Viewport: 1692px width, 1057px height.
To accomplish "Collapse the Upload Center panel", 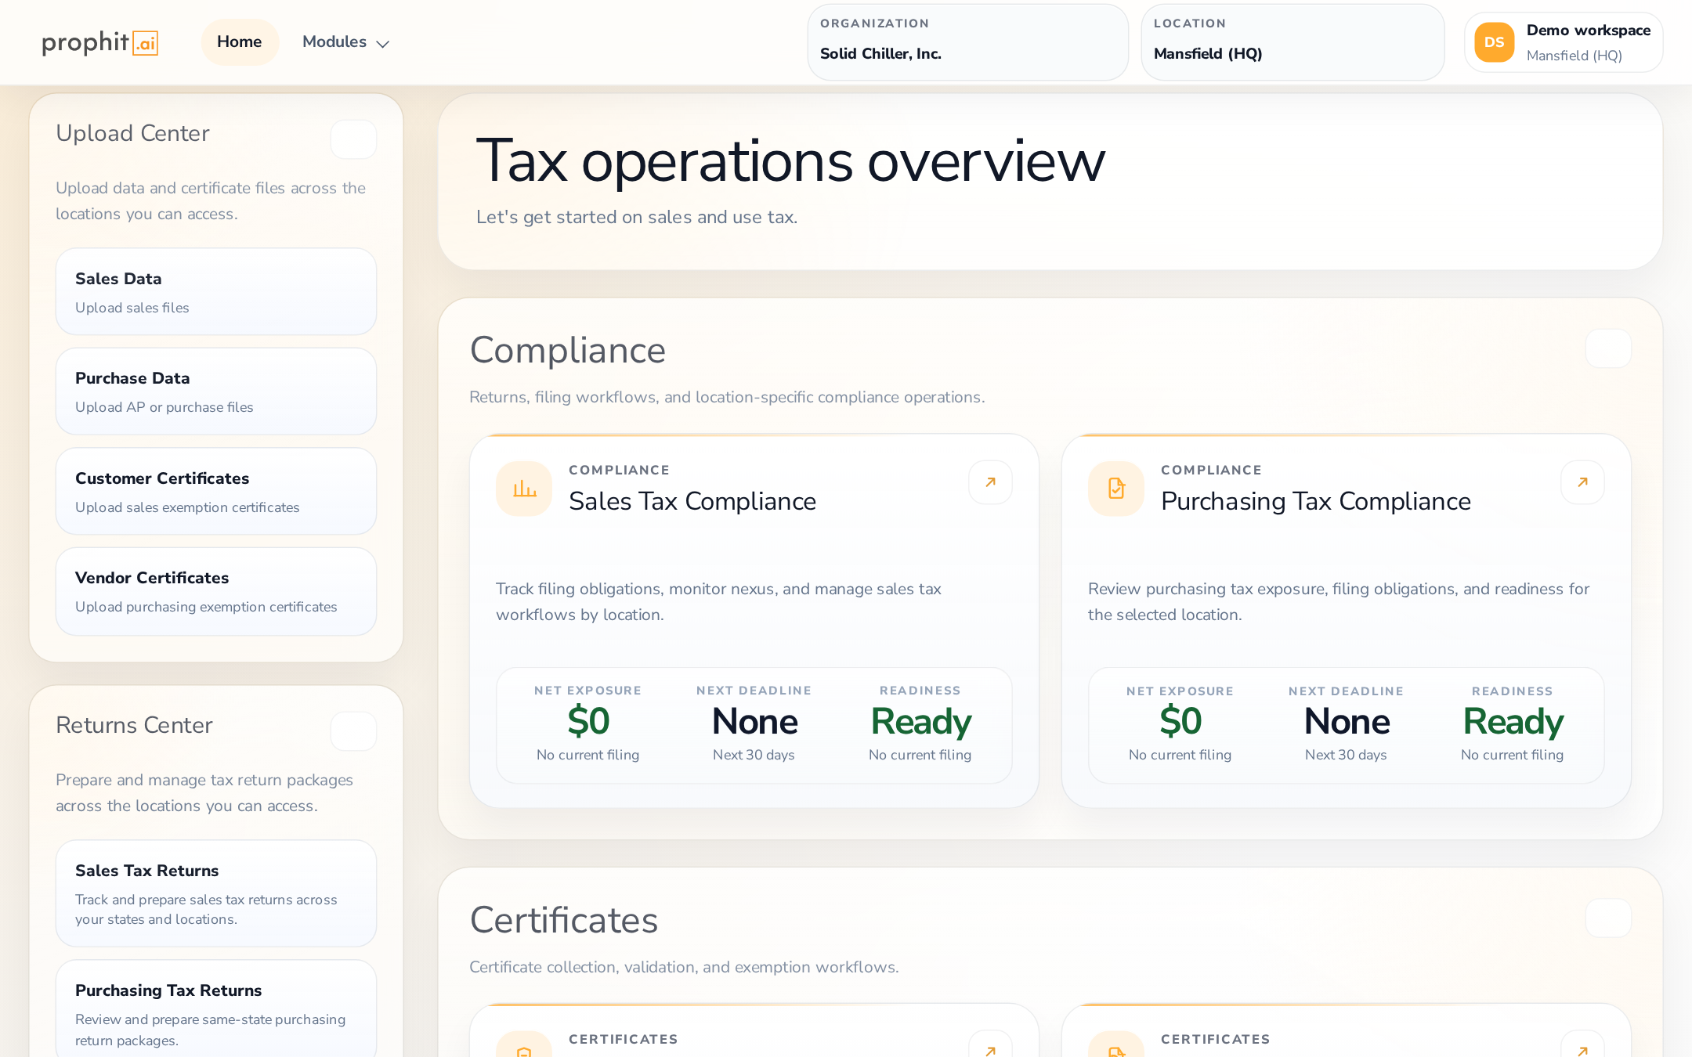I will (353, 139).
